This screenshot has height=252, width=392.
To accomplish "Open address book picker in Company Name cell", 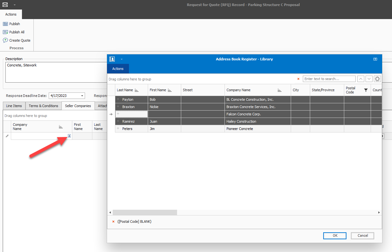I will click(x=69, y=136).
